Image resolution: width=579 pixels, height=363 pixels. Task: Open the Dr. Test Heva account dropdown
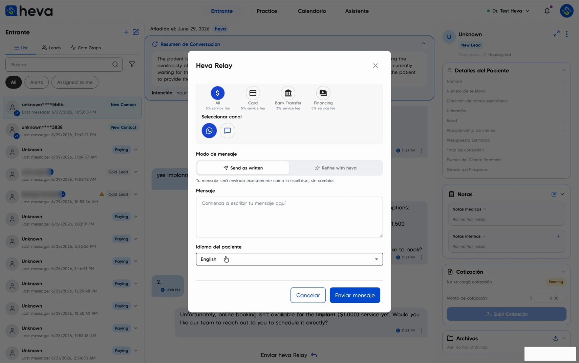(508, 11)
